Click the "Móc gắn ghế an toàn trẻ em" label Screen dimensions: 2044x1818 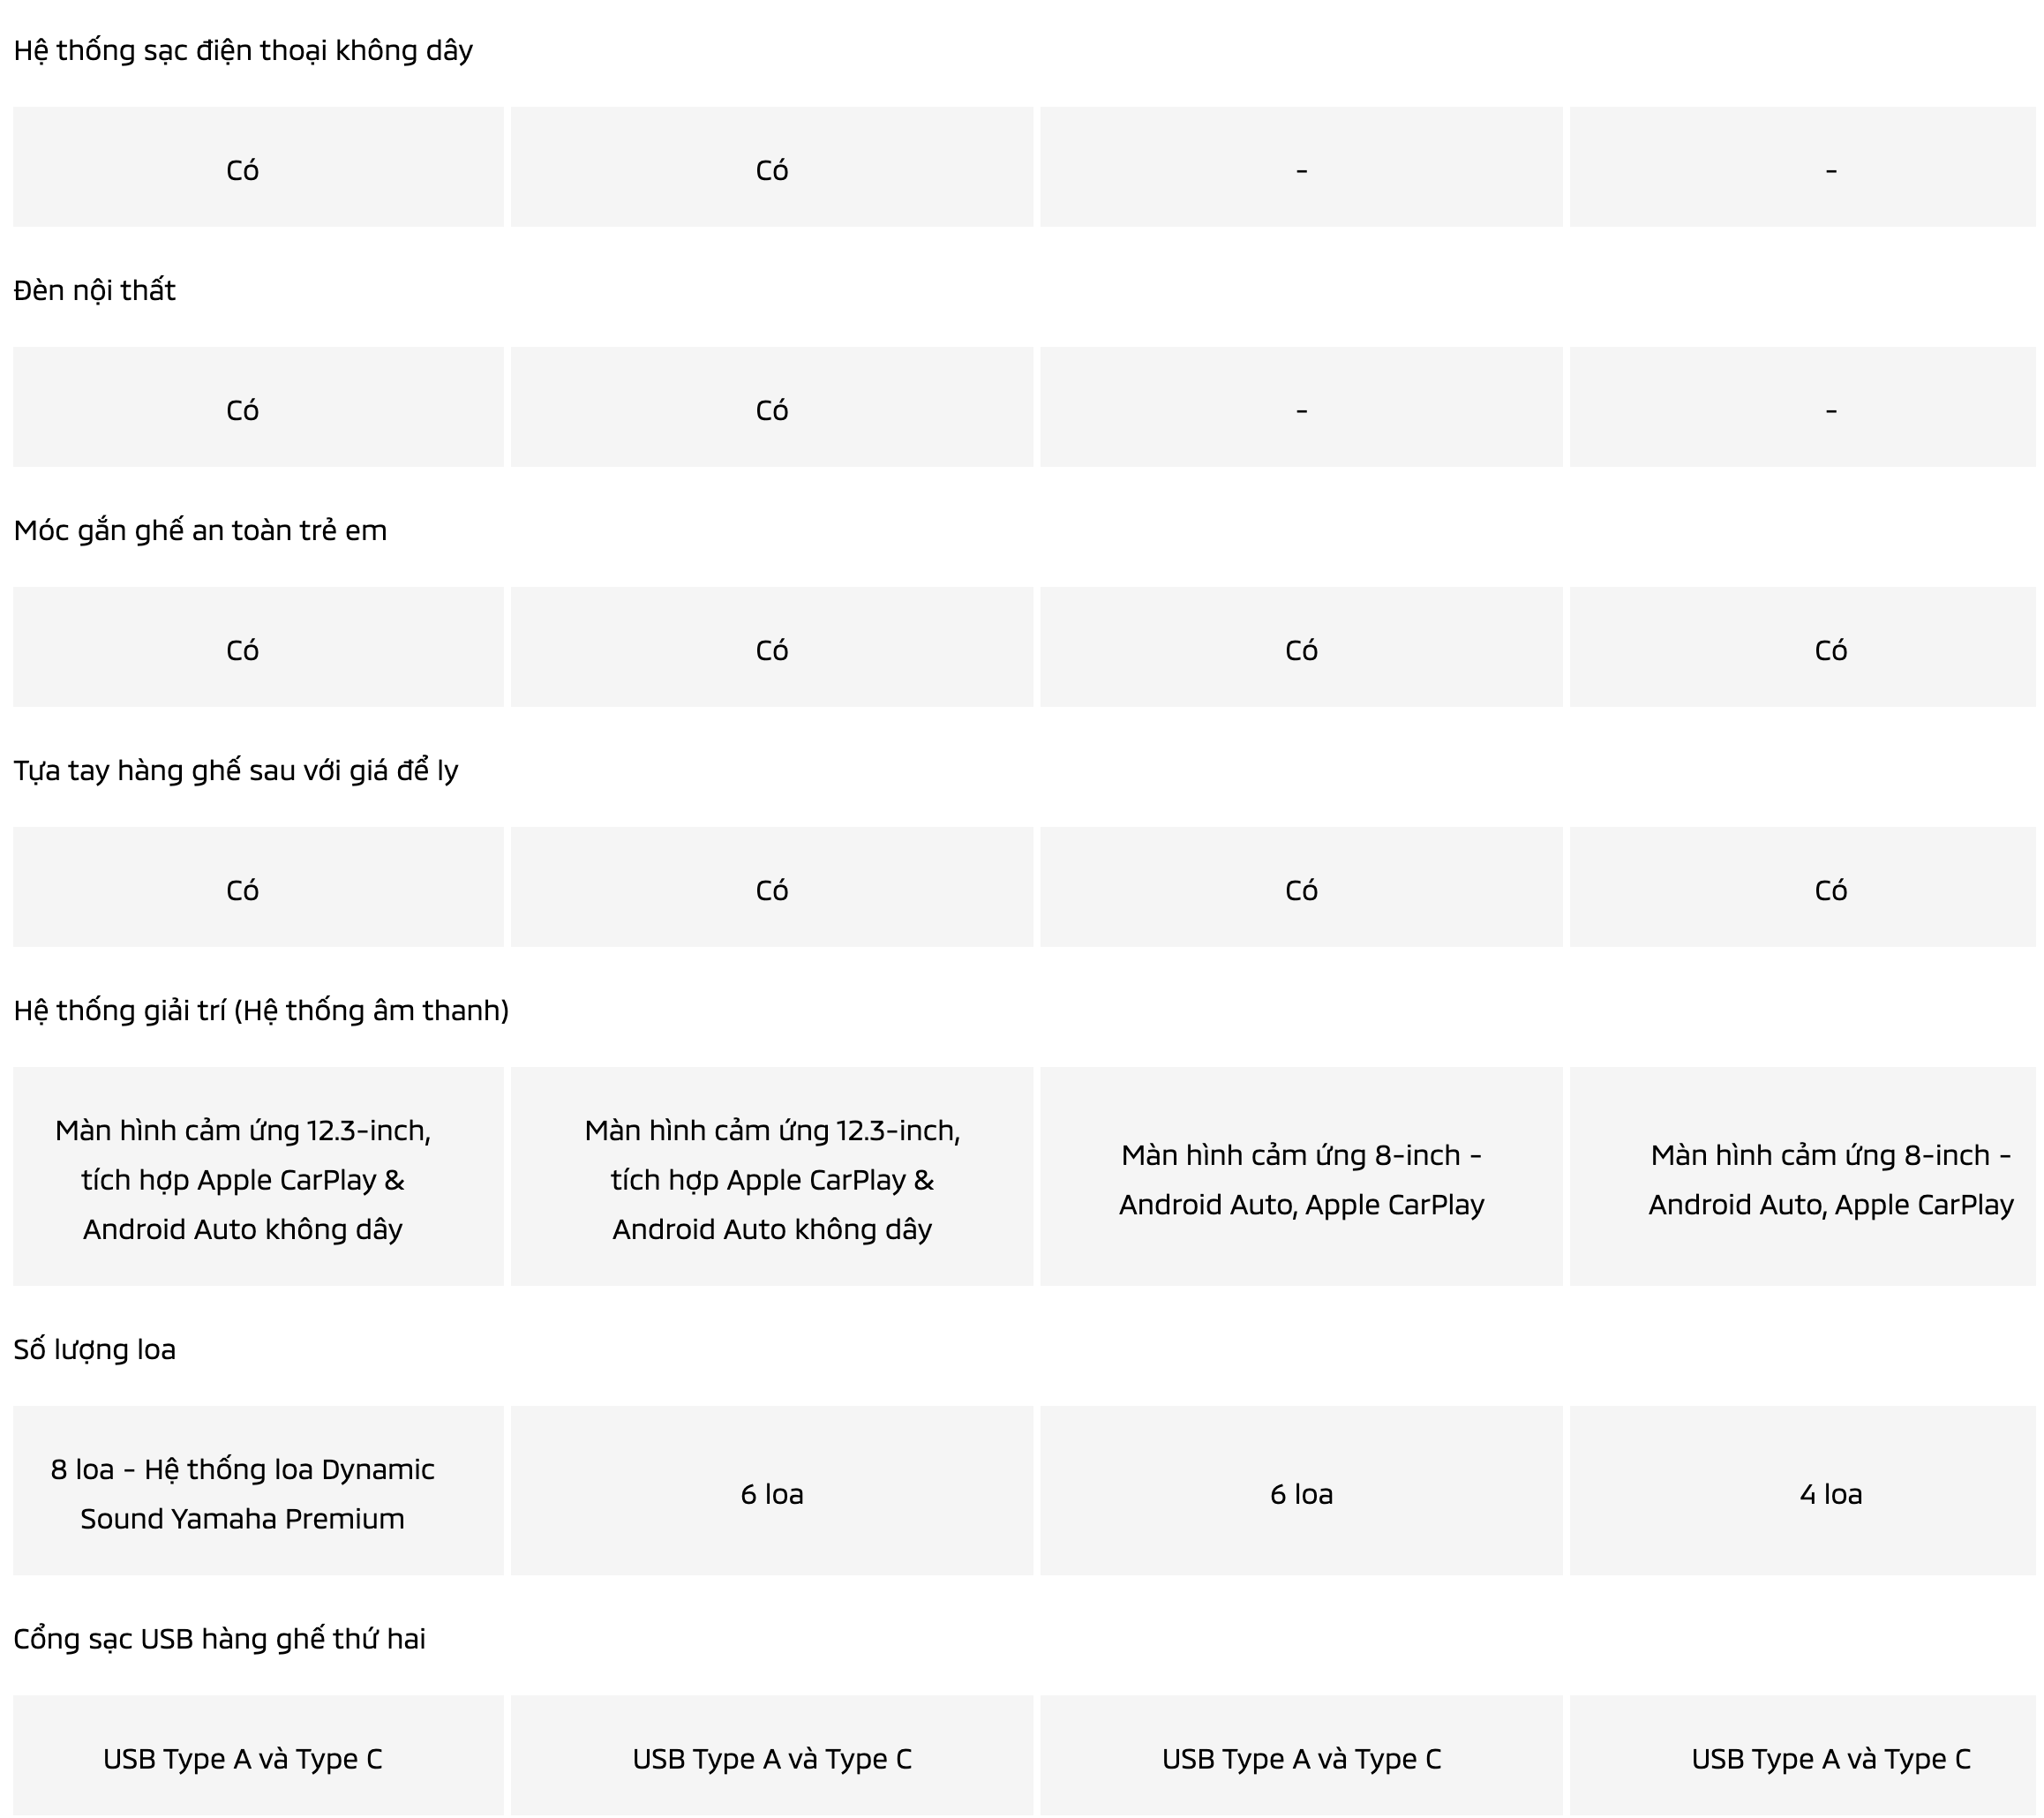(200, 530)
